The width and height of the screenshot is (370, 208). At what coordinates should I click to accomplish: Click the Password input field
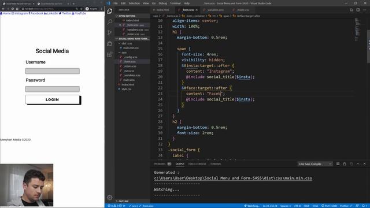click(x=53, y=89)
